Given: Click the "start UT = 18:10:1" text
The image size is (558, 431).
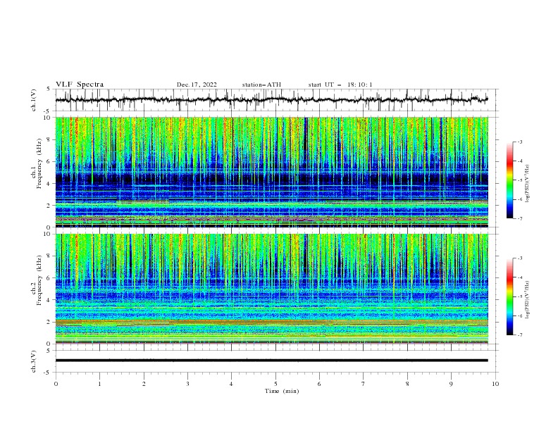Looking at the screenshot, I should [340, 85].
